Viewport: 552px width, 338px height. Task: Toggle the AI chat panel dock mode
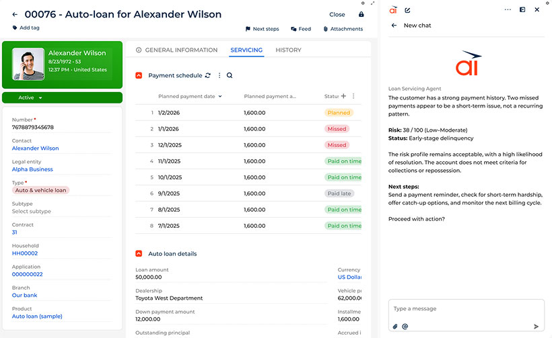[x=522, y=10]
